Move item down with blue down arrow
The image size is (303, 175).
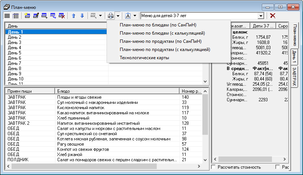coord(82,16)
